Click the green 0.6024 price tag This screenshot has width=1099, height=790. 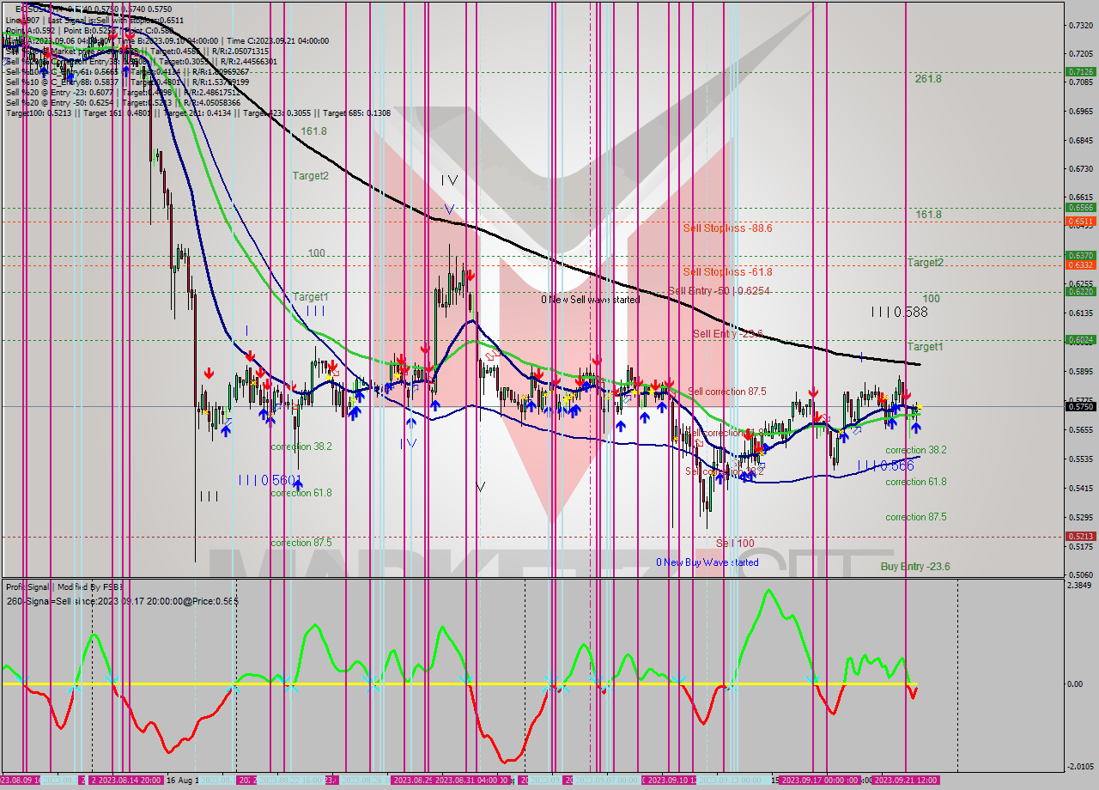point(1079,339)
